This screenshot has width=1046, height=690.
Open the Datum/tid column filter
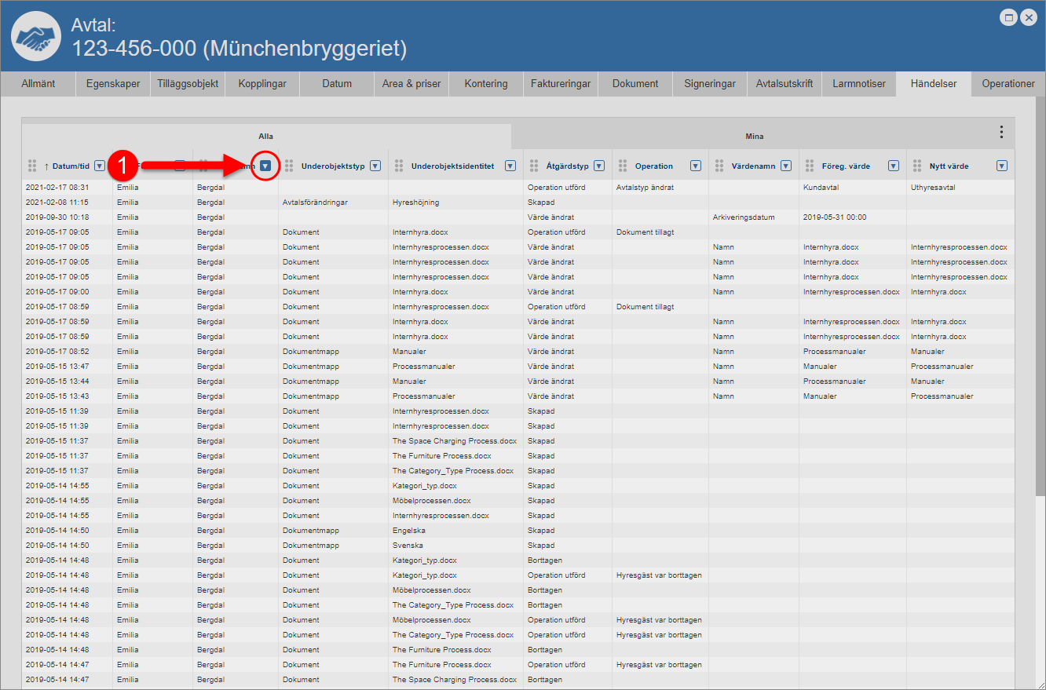point(100,166)
